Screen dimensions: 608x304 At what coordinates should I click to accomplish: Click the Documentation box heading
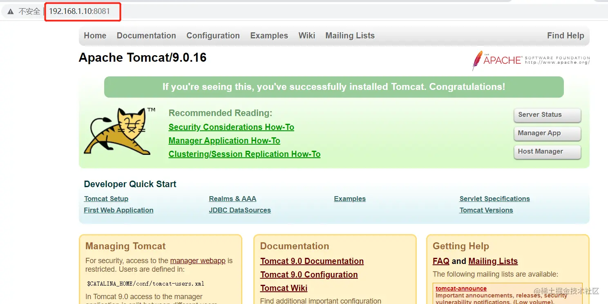pyautogui.click(x=295, y=246)
